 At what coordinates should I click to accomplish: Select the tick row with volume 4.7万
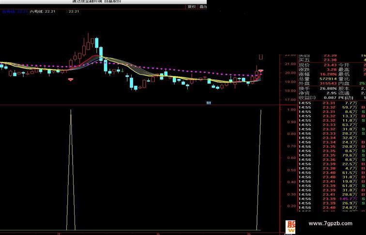(x=332, y=168)
